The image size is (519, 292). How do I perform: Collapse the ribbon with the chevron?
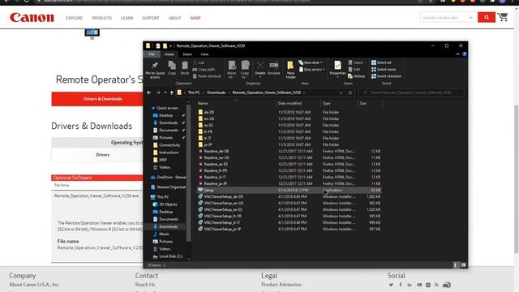457,54
